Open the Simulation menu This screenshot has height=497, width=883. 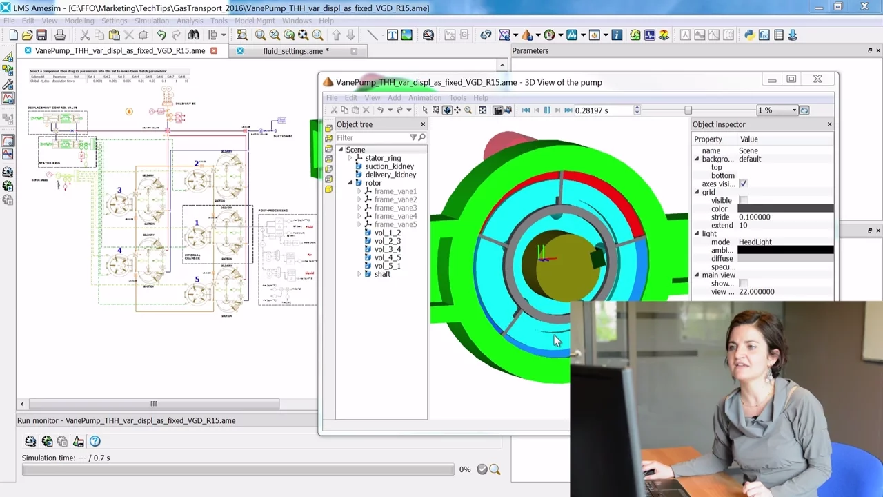point(152,21)
